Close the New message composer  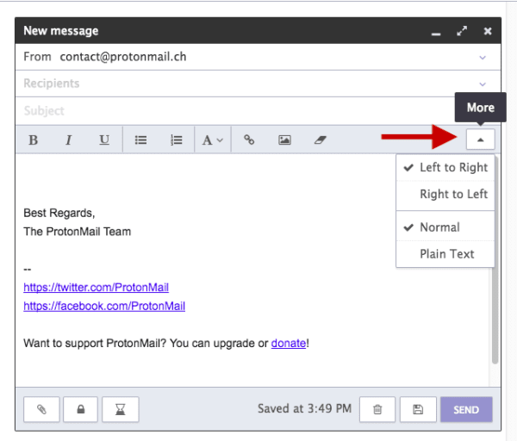click(488, 31)
